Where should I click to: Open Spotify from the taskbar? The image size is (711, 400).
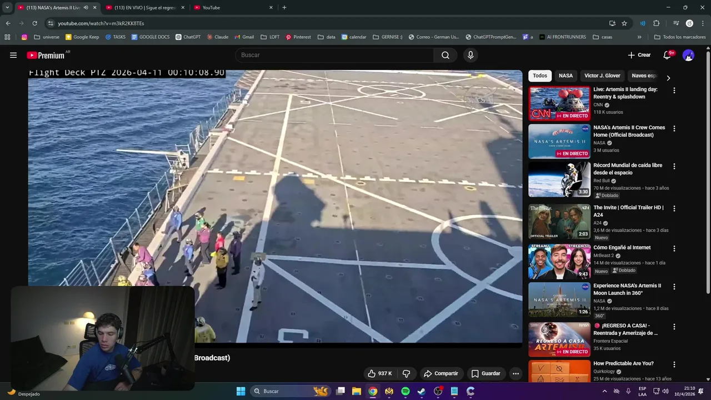(x=405, y=391)
